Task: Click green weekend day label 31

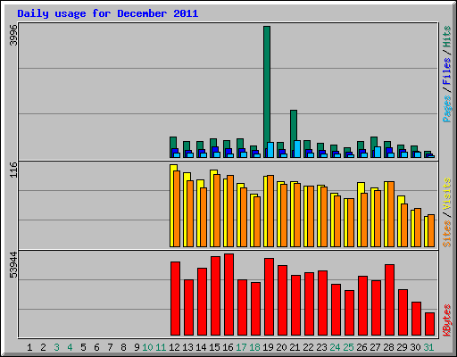Action: (428, 347)
